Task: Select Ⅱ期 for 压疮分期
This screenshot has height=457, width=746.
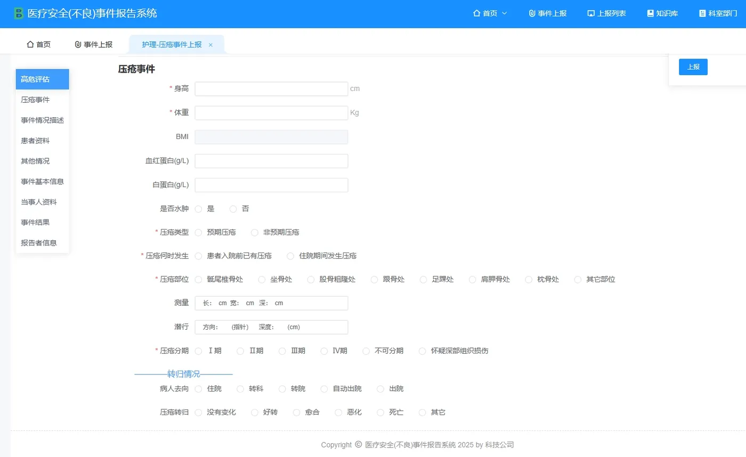Action: click(x=240, y=351)
